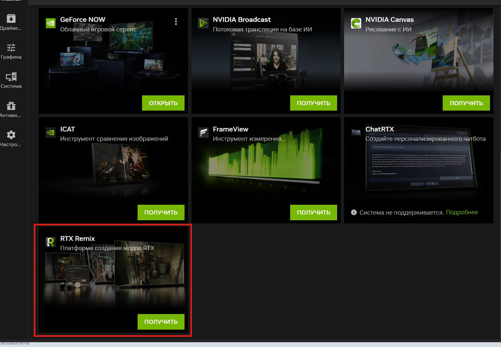Click the GeForce NOW title text
This screenshot has width=501, height=347.
coord(83,20)
